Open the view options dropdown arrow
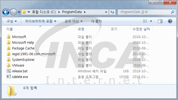Image resolution: width=178 pixels, height=100 pixels. (151, 21)
